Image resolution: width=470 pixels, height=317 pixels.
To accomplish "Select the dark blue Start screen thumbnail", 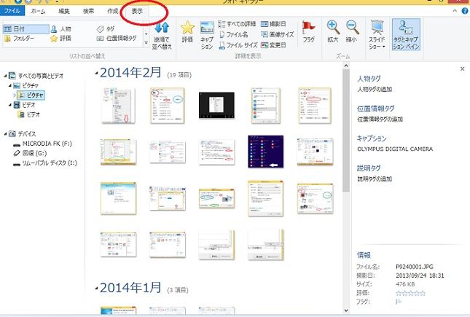I will pos(265,152).
